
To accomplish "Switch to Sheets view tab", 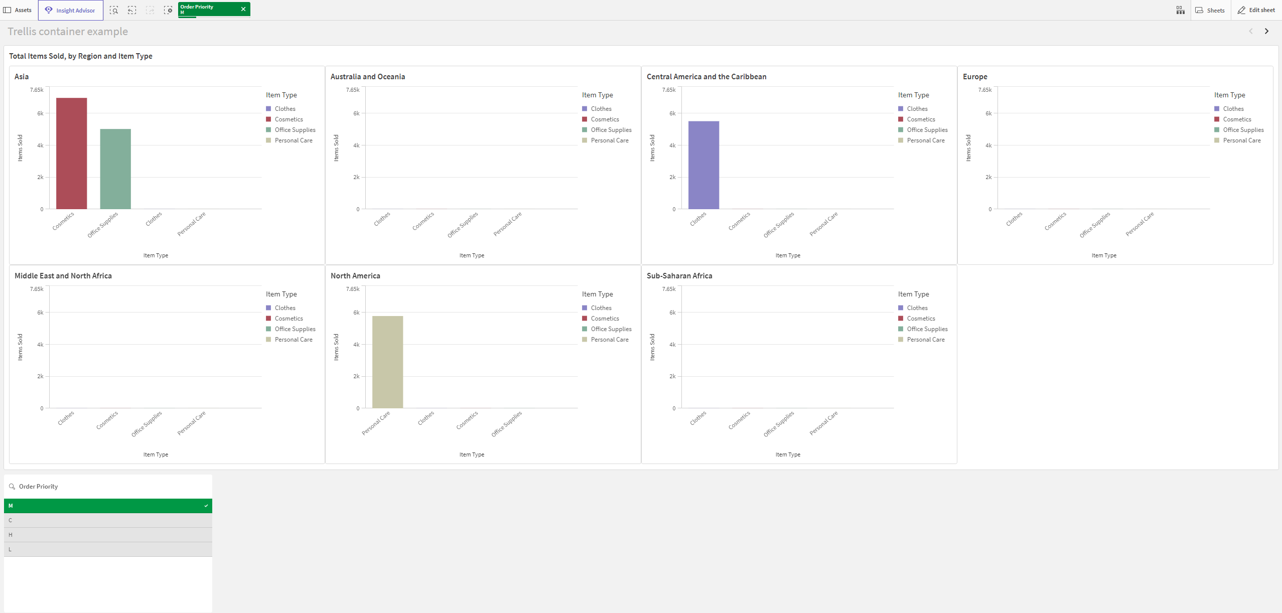I will point(1213,11).
